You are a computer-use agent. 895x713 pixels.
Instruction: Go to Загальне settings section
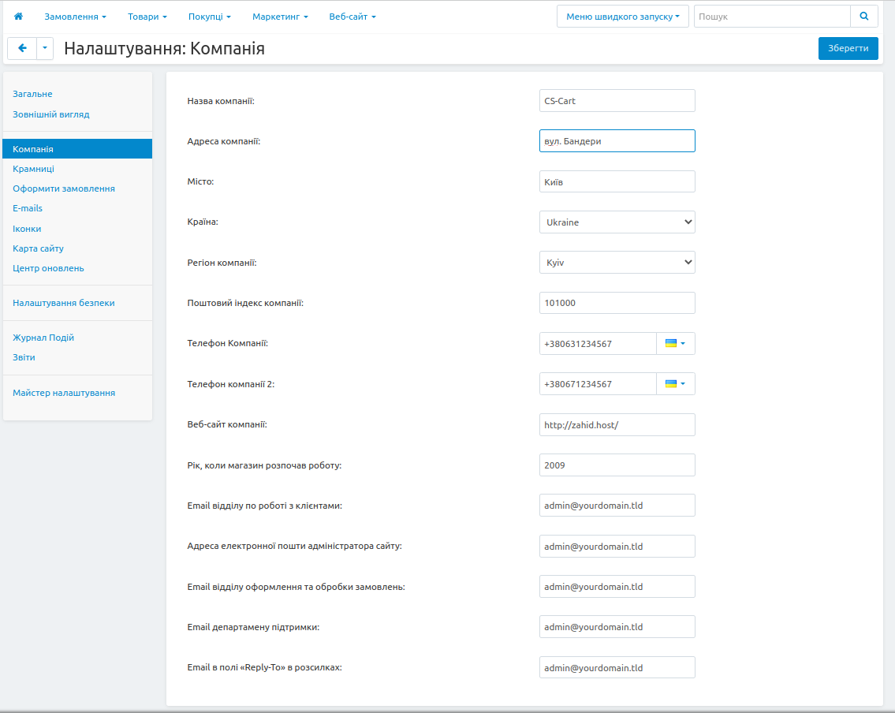tap(32, 94)
